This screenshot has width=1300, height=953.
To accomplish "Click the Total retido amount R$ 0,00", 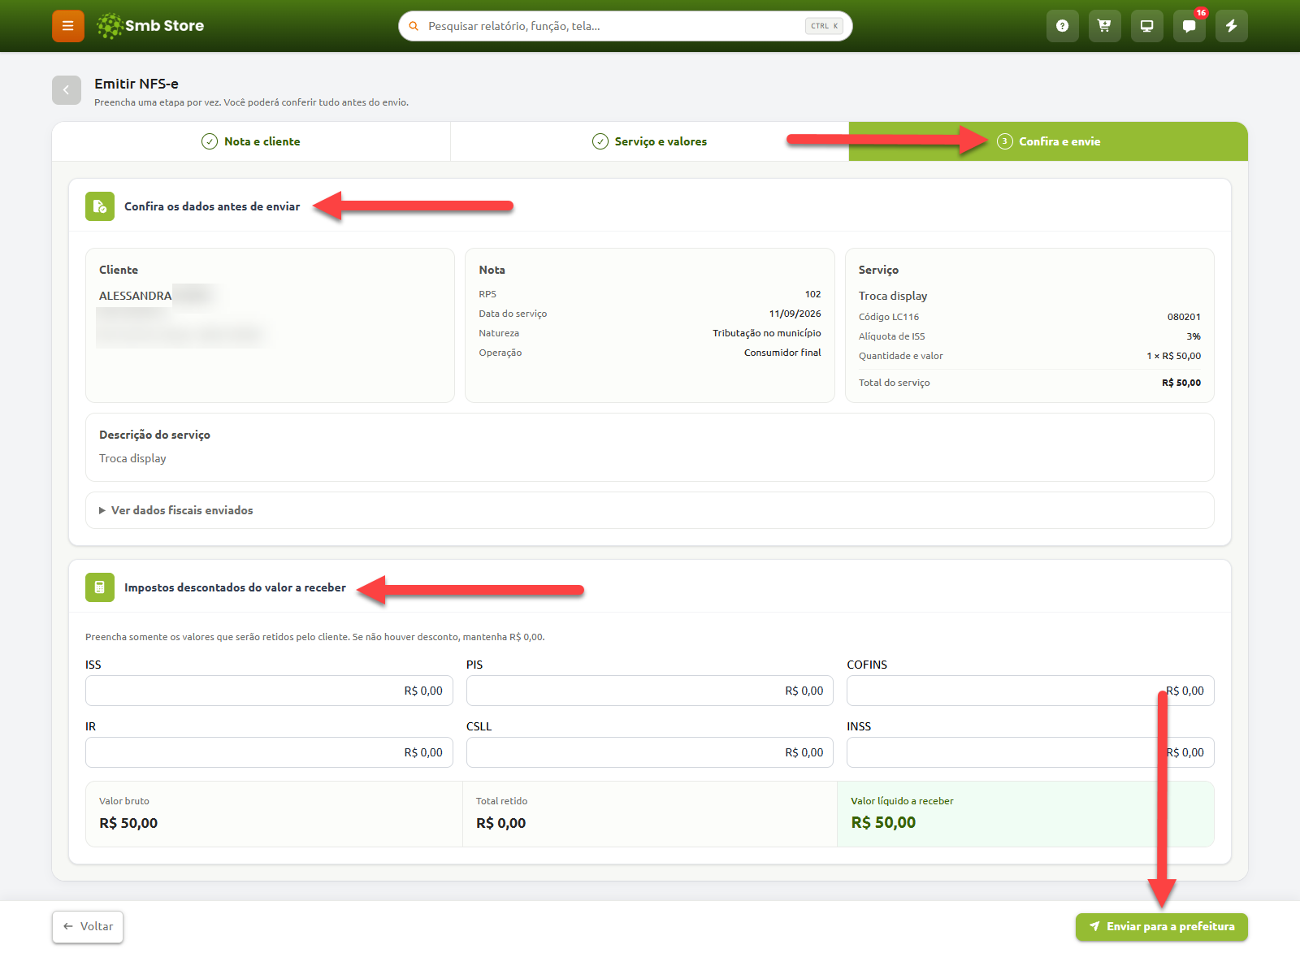I will (500, 823).
